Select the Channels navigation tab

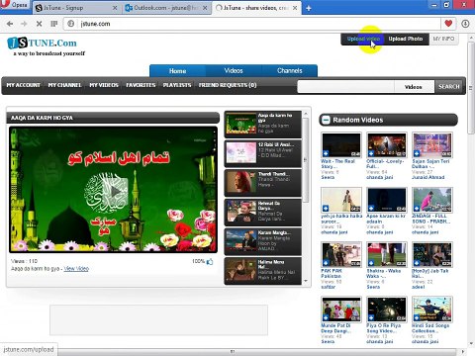point(290,71)
